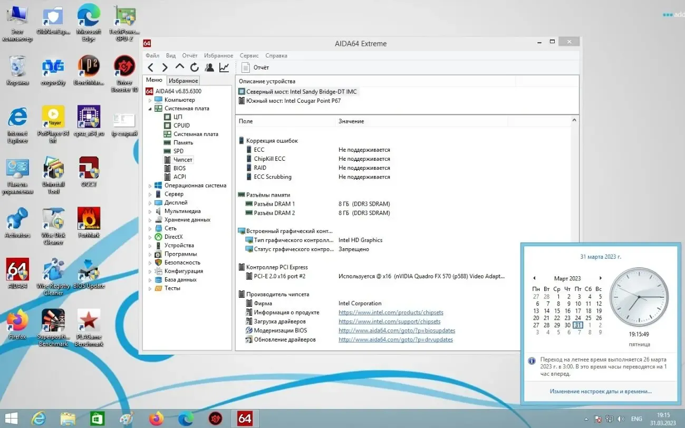This screenshot has height=428, width=685.
Task: Go to next month in calendar
Action: tap(600, 278)
